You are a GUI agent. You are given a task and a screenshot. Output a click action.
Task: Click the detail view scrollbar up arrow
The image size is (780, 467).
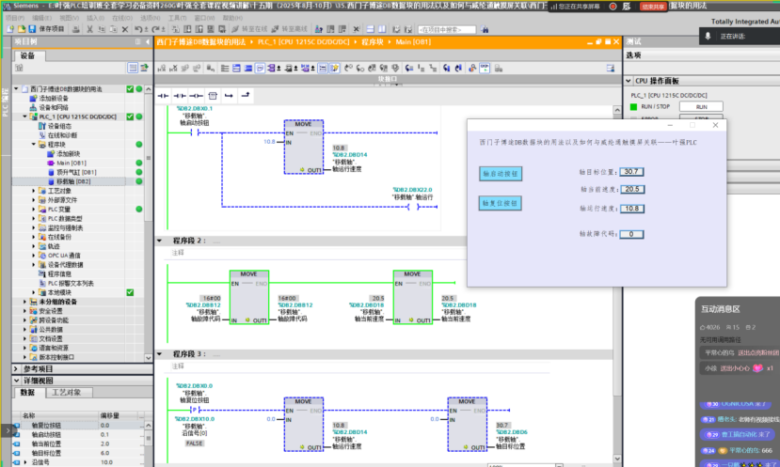pos(149,426)
